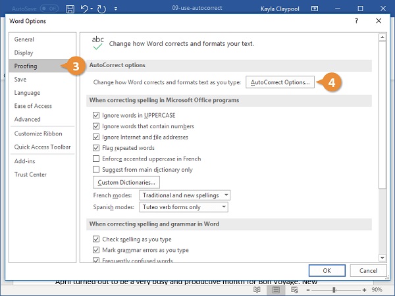Open the Add-ins category

pos(42,161)
